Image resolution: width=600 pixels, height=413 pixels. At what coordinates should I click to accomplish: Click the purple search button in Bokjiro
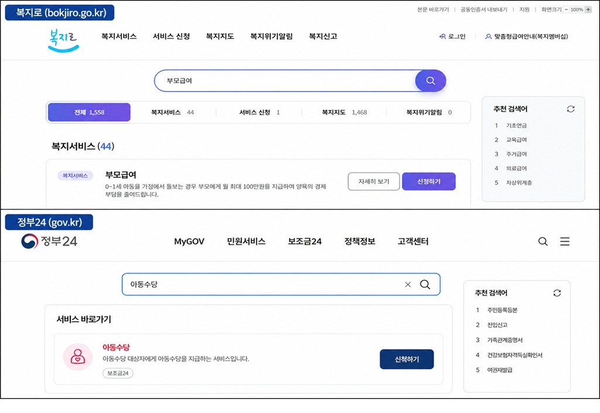431,81
